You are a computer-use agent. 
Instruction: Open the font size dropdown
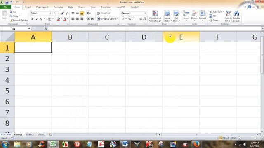[x=59, y=13]
